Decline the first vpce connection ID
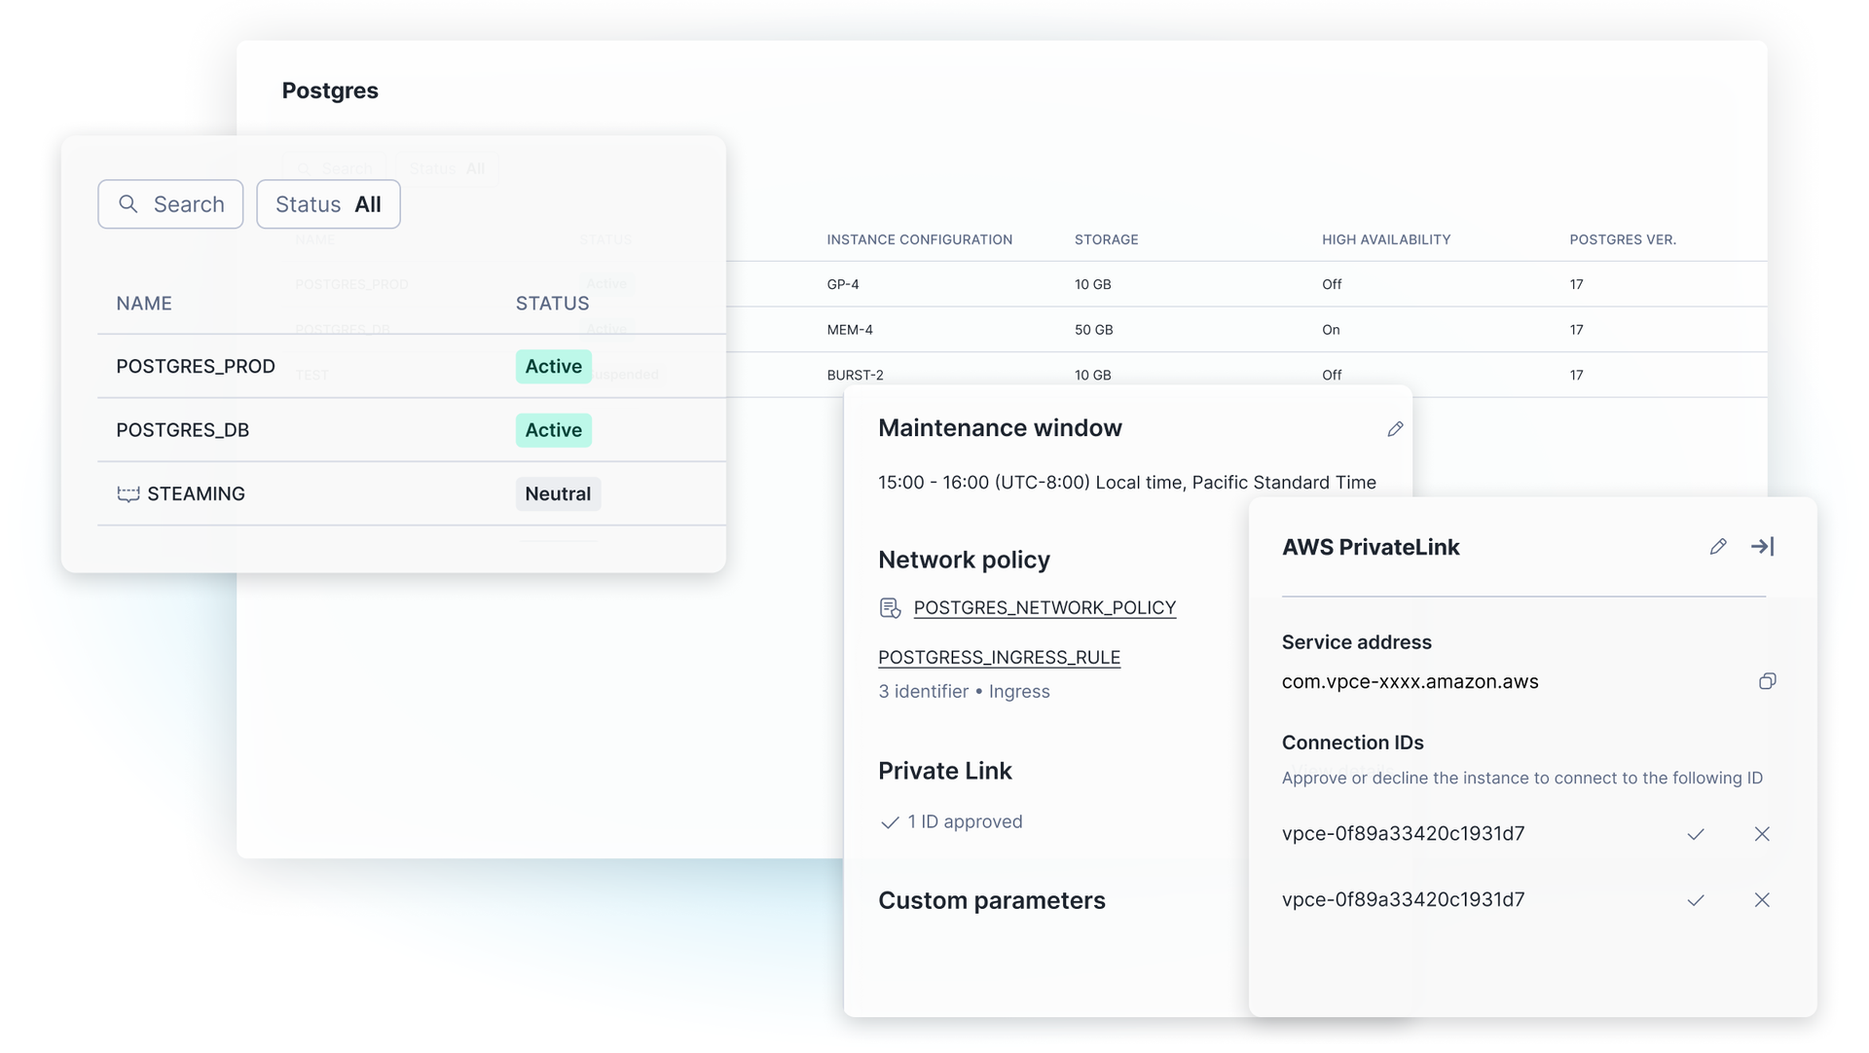This screenshot has height=1053, width=1869. pos(1762,834)
